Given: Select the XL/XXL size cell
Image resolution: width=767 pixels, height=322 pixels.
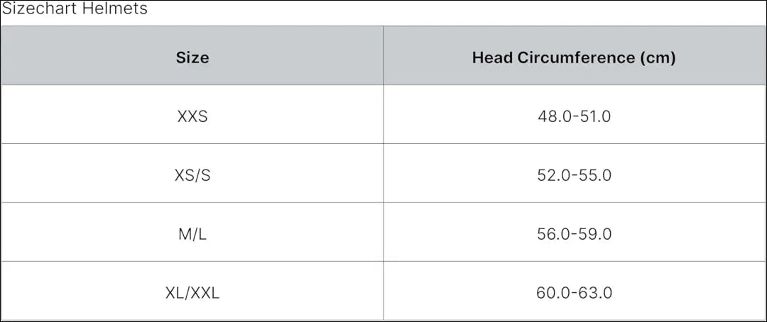Looking at the screenshot, I should point(192,292).
